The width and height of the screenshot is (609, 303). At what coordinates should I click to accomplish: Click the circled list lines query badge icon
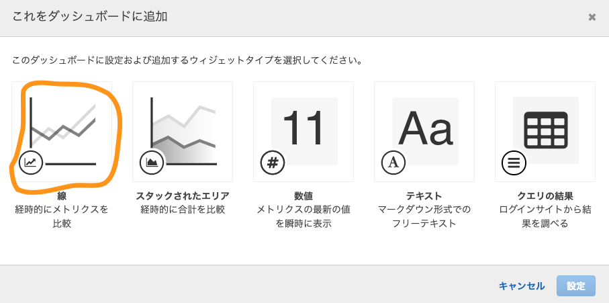tap(514, 163)
